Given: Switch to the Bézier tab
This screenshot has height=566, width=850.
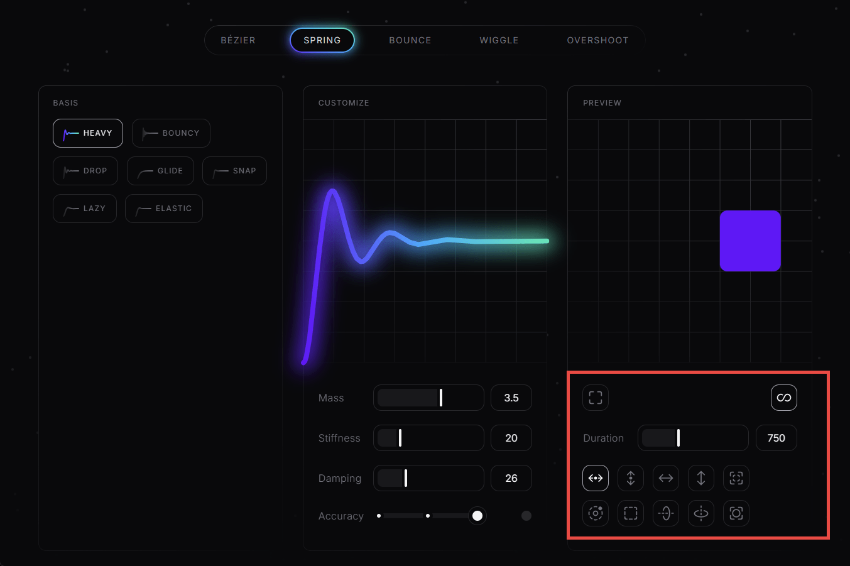Looking at the screenshot, I should point(238,40).
